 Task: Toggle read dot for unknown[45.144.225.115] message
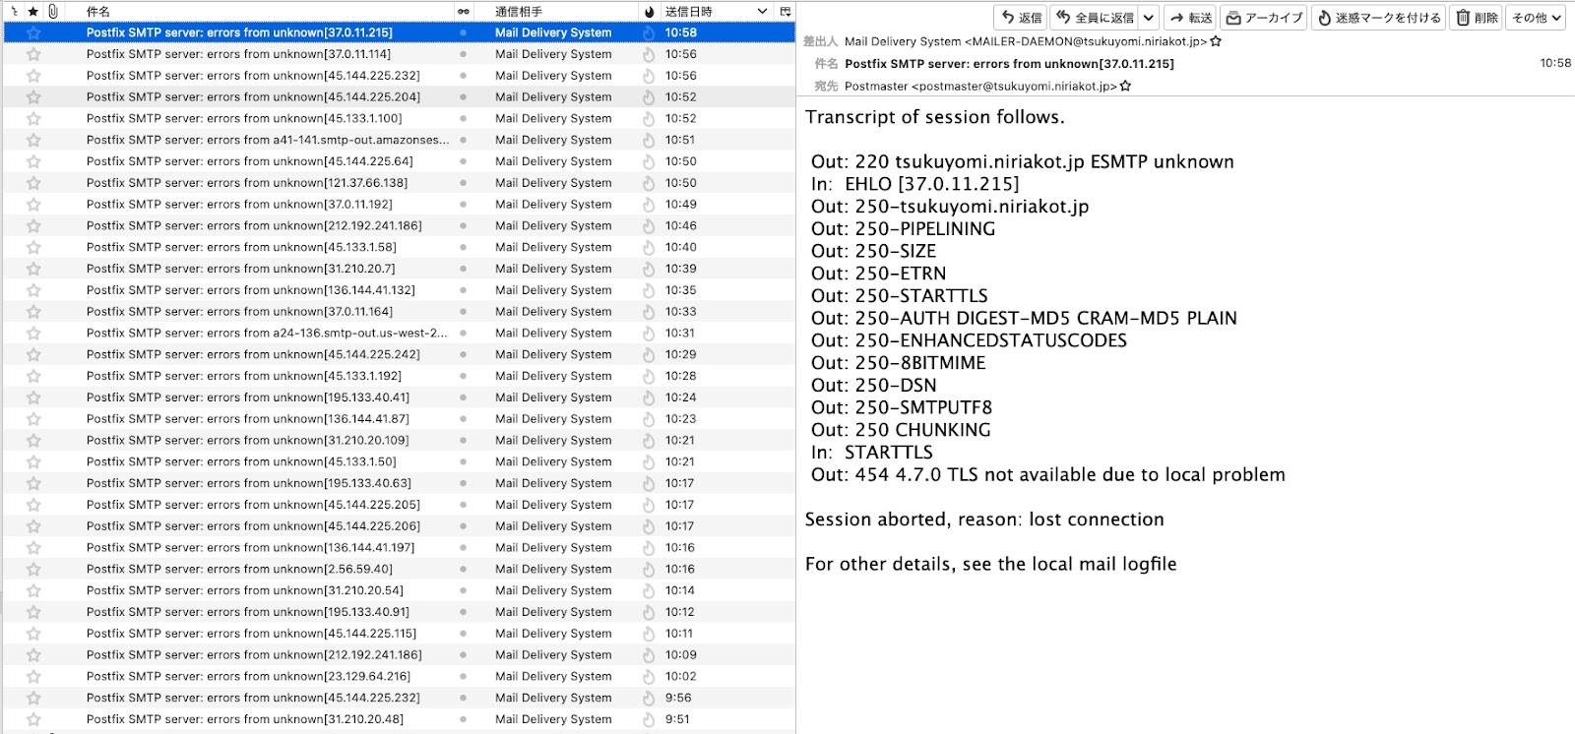[463, 634]
